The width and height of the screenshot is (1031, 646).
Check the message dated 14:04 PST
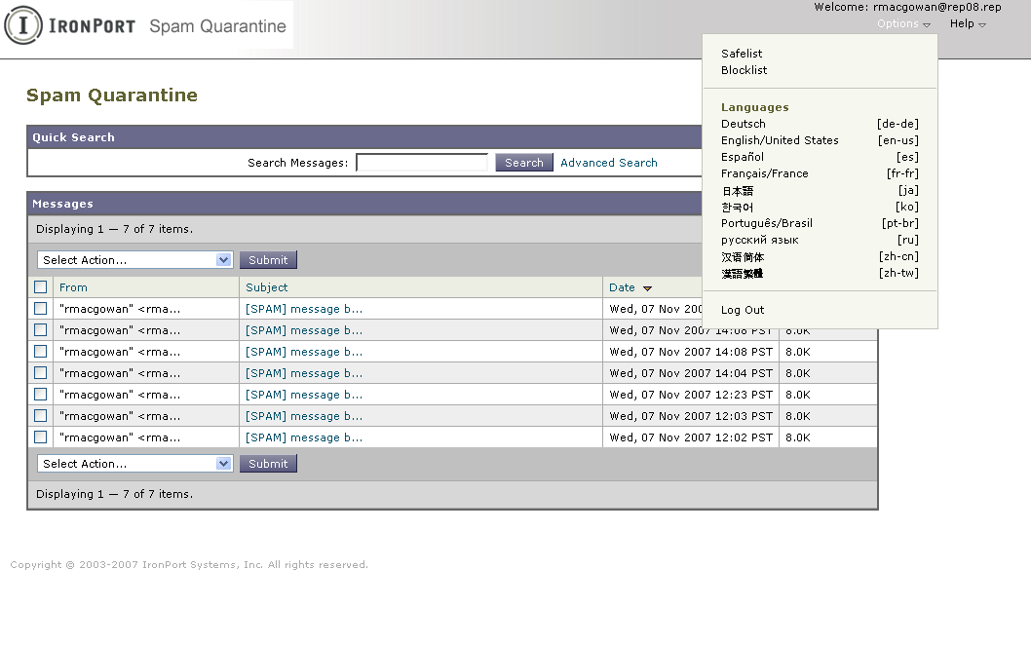click(x=41, y=372)
